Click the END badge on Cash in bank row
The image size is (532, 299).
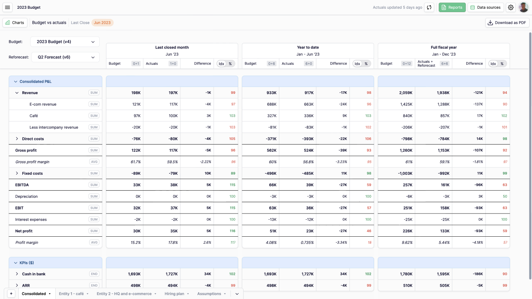point(94,274)
